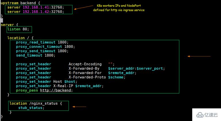Click the 'send_timeout 1800;' line

[35, 55]
